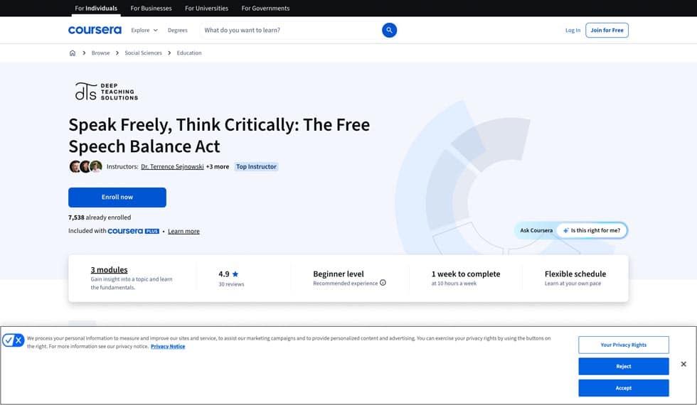This screenshot has height=405, width=697.
Task: Click the 7,538 already enrolled text
Action: point(100,217)
